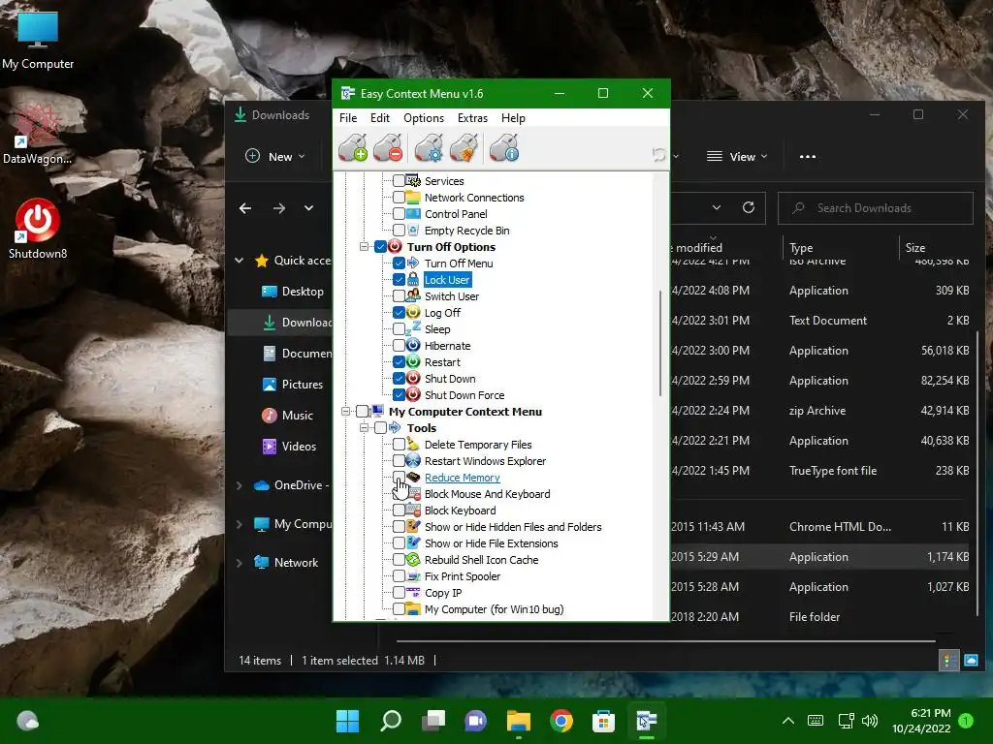
Task: Expand OneDrive in the navigation pane
Action: pos(240,485)
